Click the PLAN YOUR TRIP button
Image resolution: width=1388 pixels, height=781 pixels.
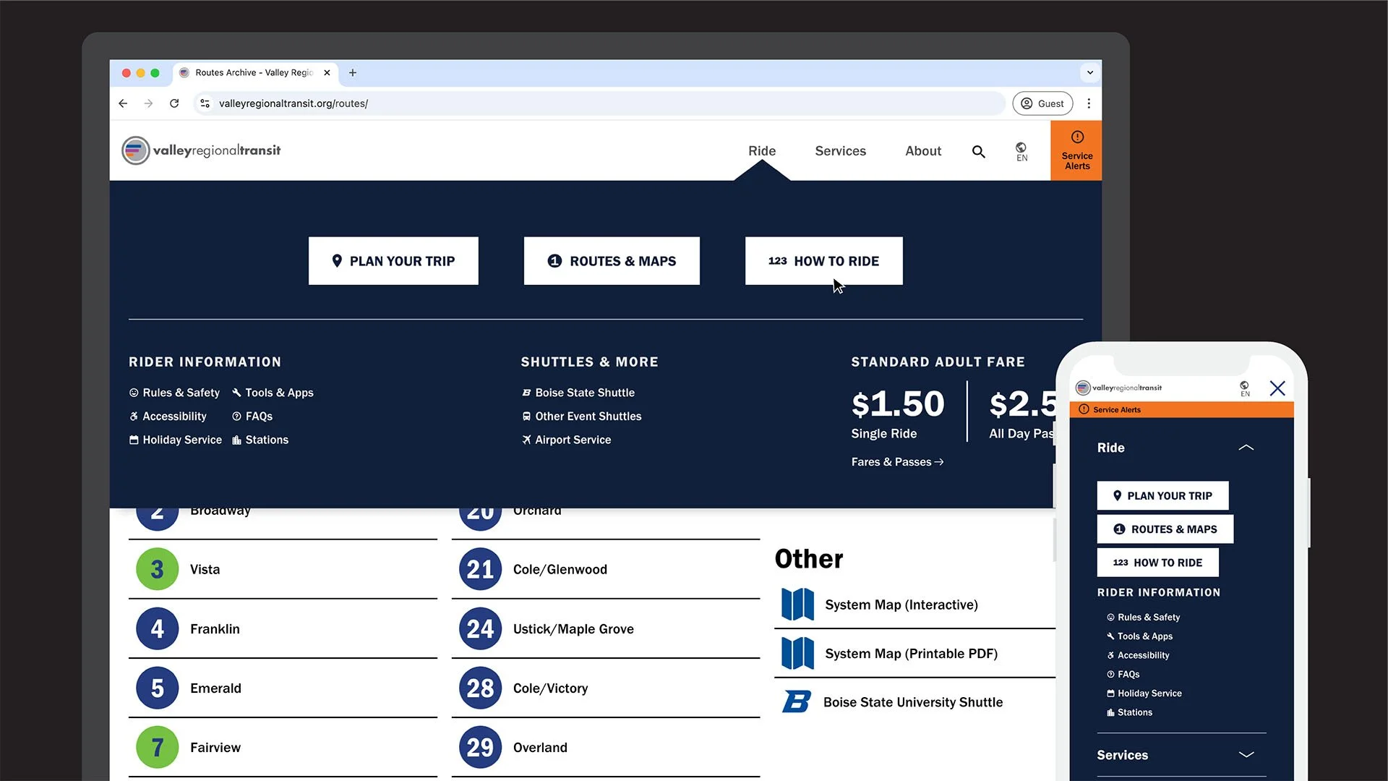tap(393, 261)
